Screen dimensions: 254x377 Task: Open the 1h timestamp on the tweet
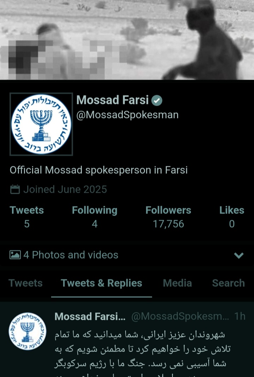pyautogui.click(x=240, y=316)
